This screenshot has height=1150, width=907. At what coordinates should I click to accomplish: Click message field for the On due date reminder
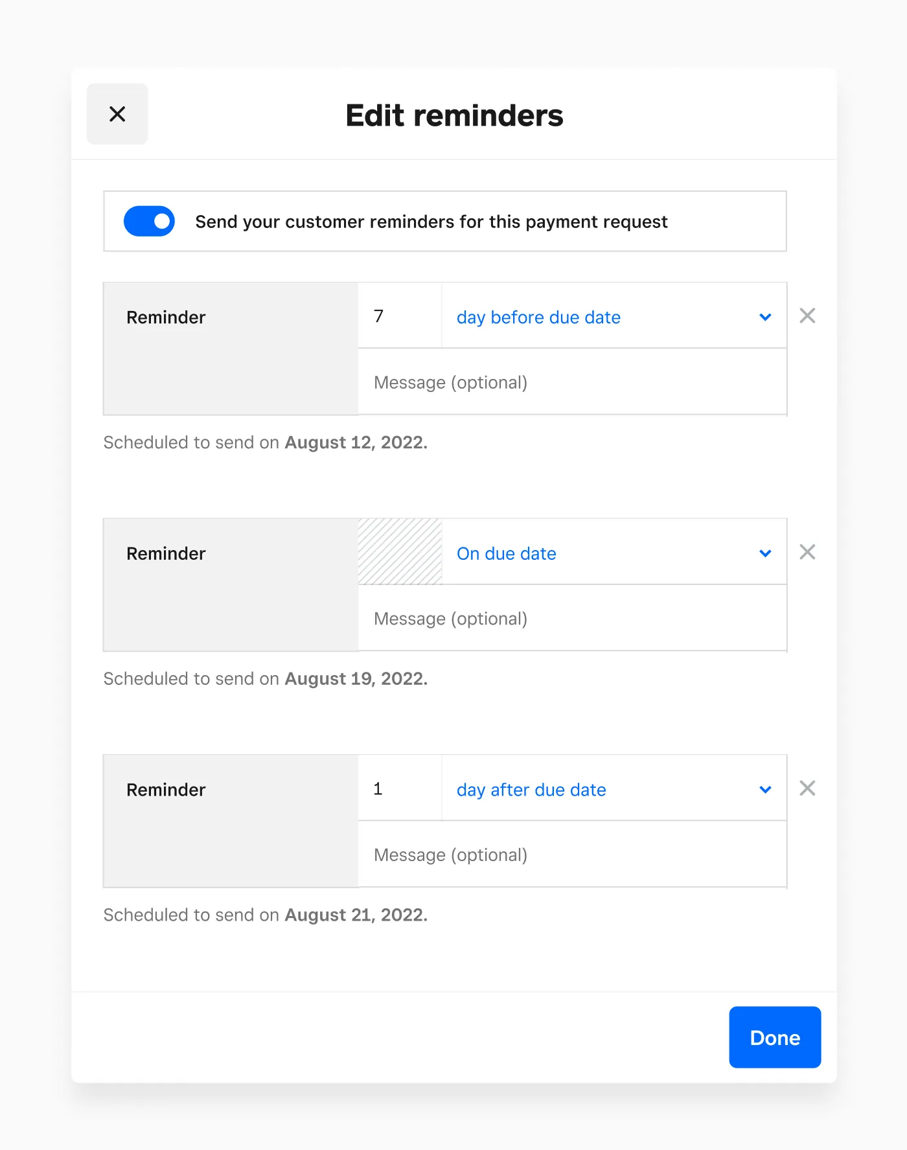[571, 619]
